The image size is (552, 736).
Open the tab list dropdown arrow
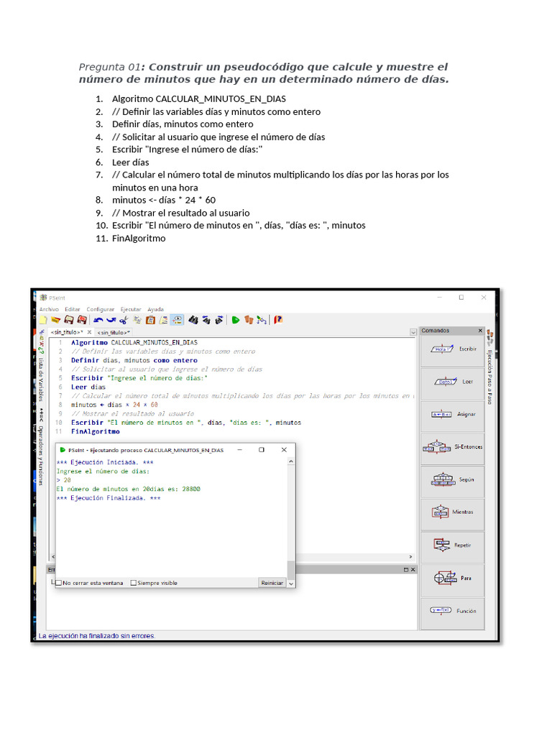click(413, 332)
